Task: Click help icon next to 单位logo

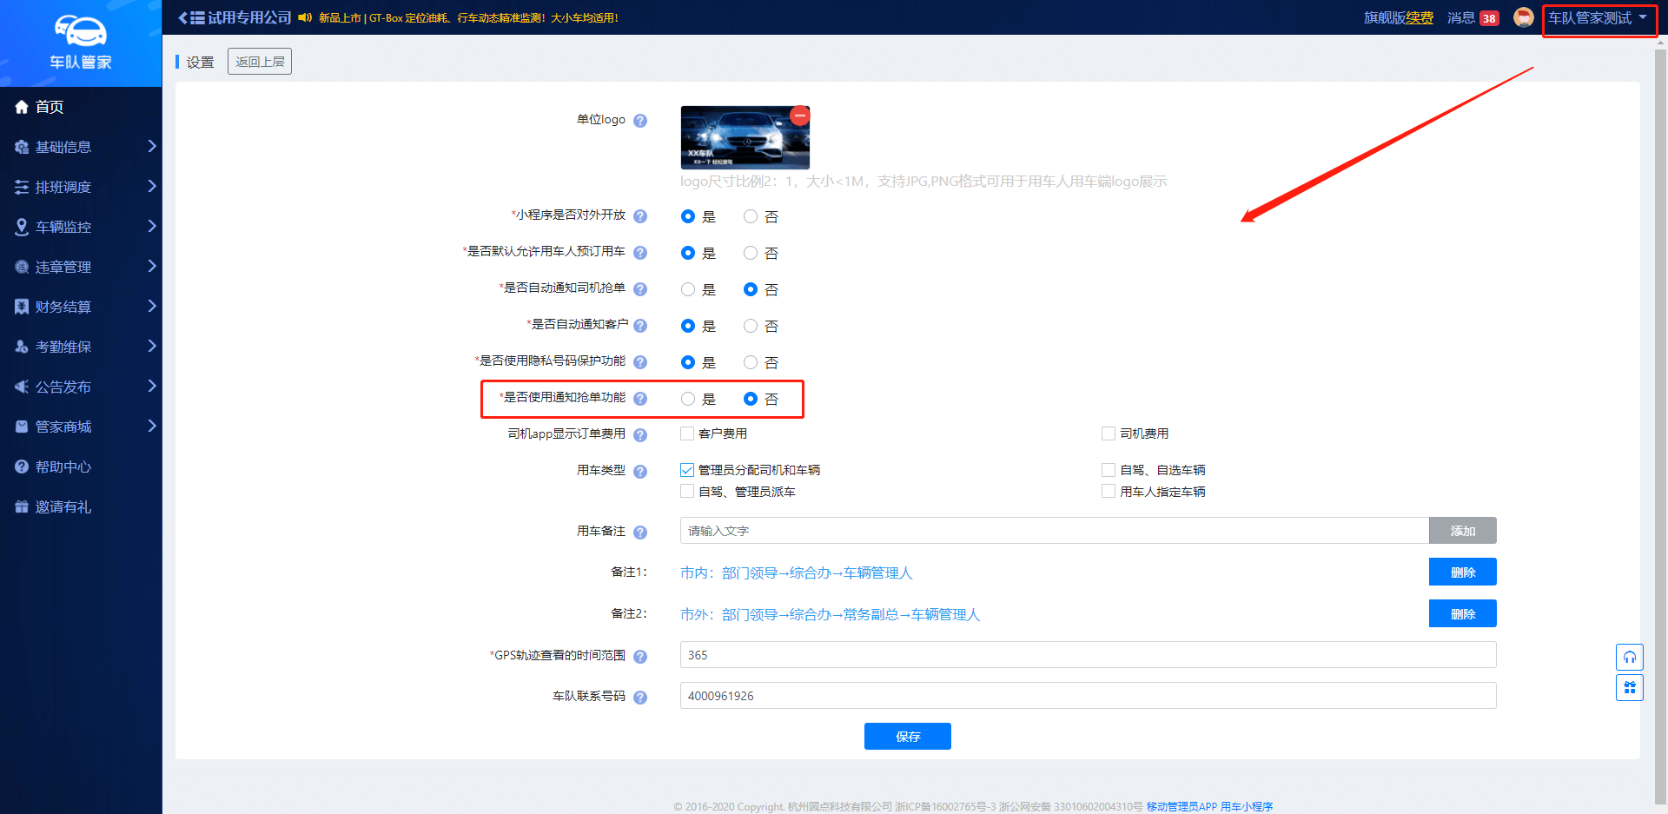Action: pos(640,121)
